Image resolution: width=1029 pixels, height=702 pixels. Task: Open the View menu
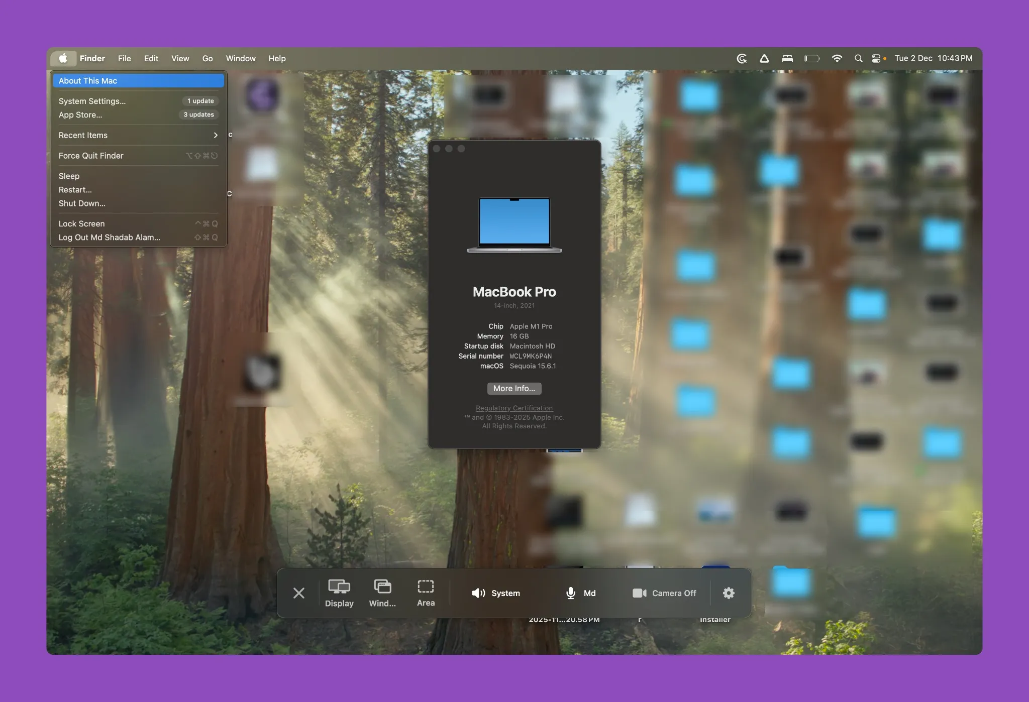180,58
